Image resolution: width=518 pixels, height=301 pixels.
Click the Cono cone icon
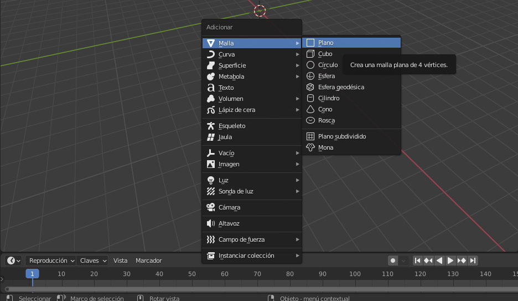[310, 109]
